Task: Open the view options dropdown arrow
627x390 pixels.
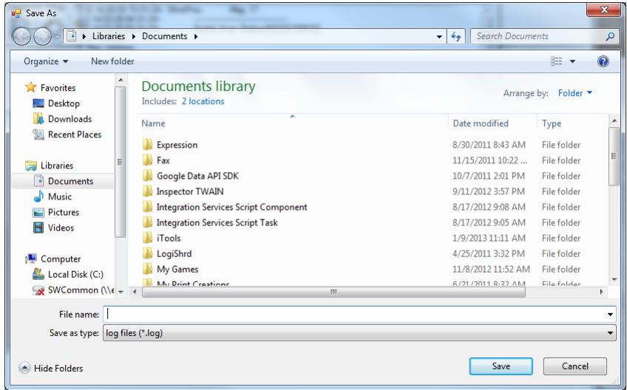Action: [x=572, y=61]
